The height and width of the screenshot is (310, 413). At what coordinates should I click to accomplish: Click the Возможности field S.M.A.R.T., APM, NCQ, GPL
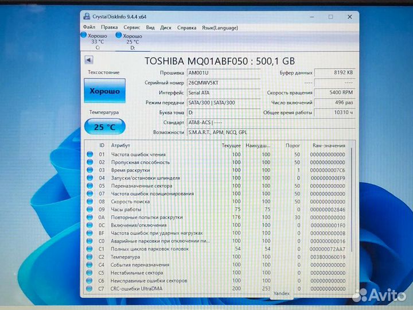coord(271,133)
